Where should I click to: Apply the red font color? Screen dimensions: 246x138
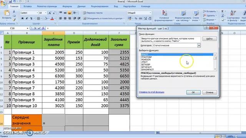[52, 18]
